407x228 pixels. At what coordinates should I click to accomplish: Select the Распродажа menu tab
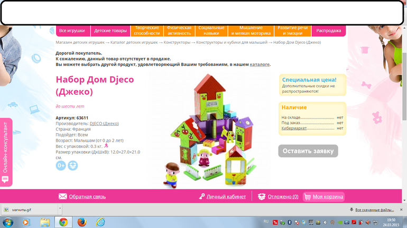click(329, 31)
